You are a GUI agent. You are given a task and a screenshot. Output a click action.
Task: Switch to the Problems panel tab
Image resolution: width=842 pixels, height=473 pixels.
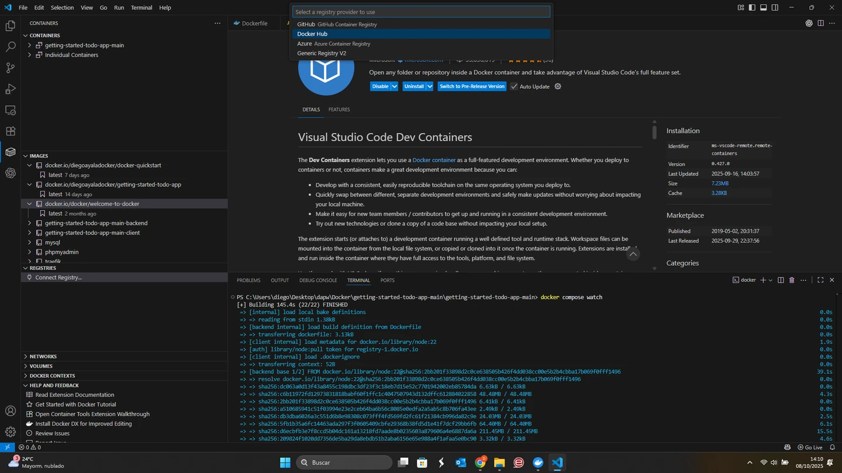click(249, 280)
